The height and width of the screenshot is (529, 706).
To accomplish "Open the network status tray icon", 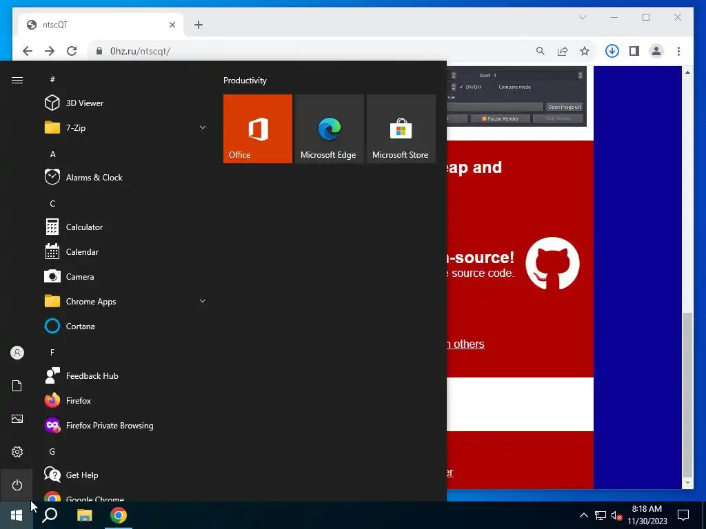I will click(601, 515).
